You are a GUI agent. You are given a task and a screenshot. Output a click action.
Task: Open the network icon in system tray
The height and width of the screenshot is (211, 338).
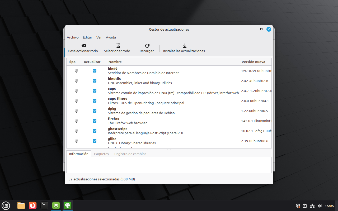pyautogui.click(x=312, y=206)
